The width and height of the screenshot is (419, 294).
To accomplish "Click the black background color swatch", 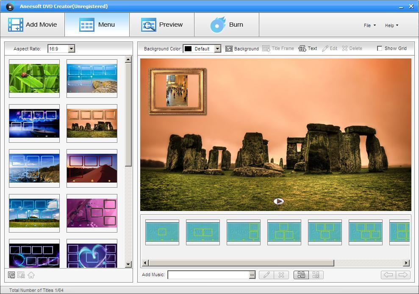I will (x=188, y=49).
